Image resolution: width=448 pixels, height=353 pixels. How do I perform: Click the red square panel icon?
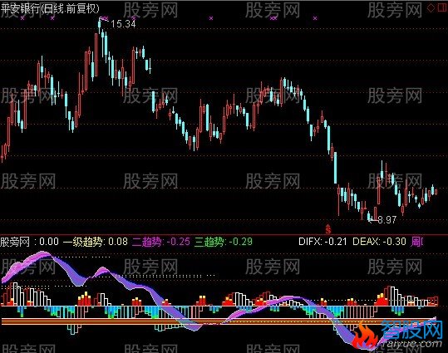442,8
